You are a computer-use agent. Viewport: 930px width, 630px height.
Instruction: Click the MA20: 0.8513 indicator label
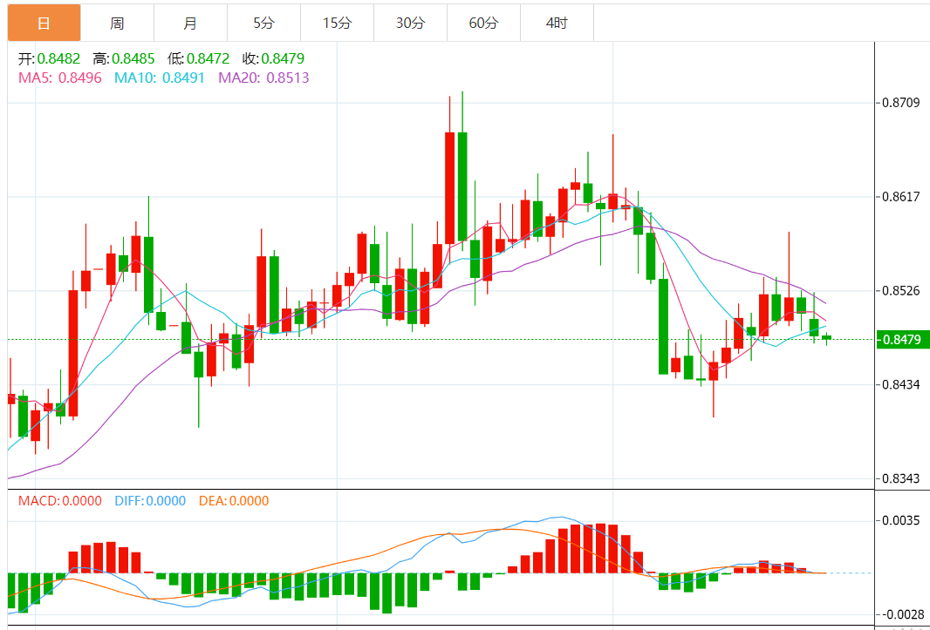(x=264, y=78)
